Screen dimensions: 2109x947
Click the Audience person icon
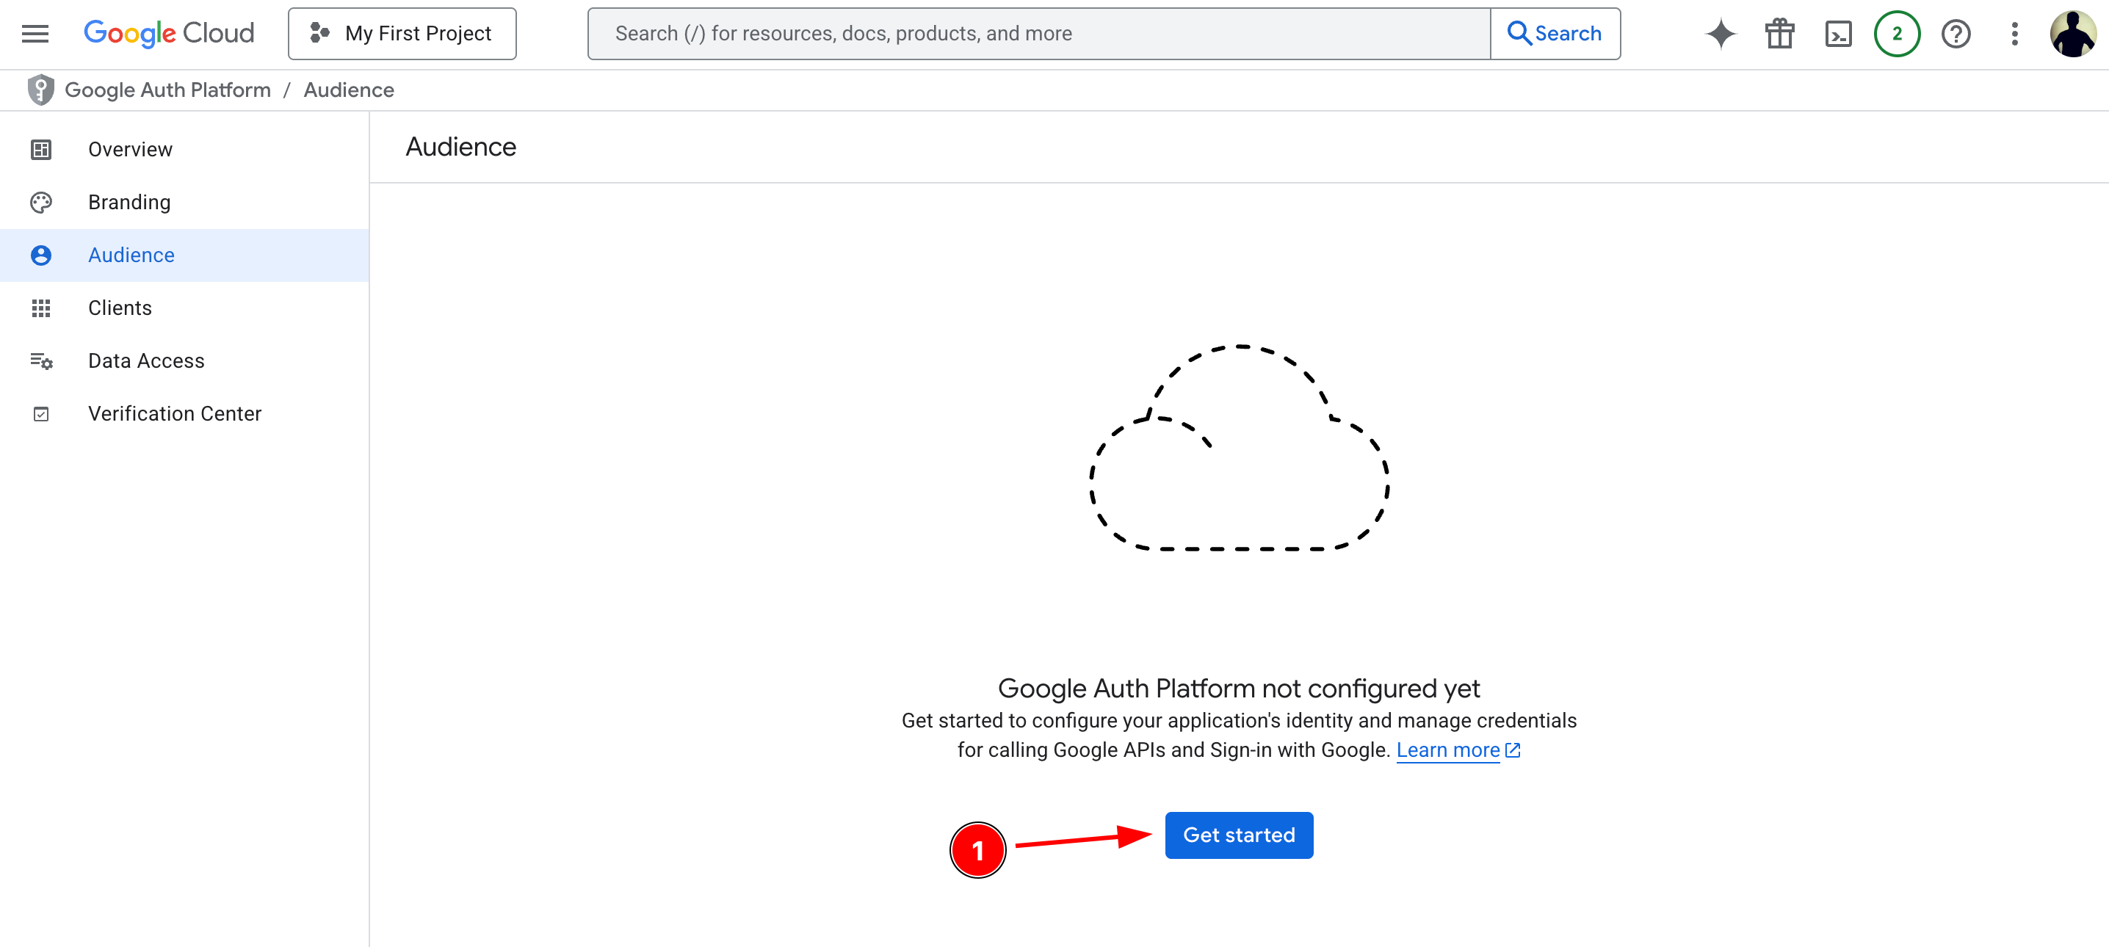point(41,255)
